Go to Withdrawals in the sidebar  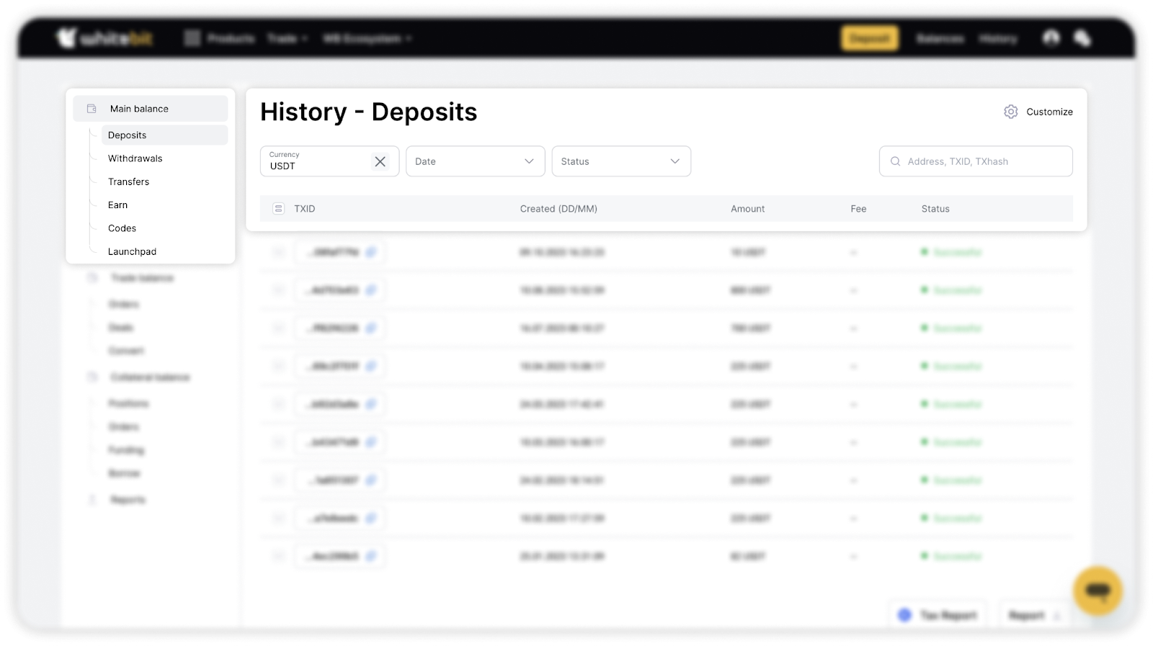pos(135,158)
